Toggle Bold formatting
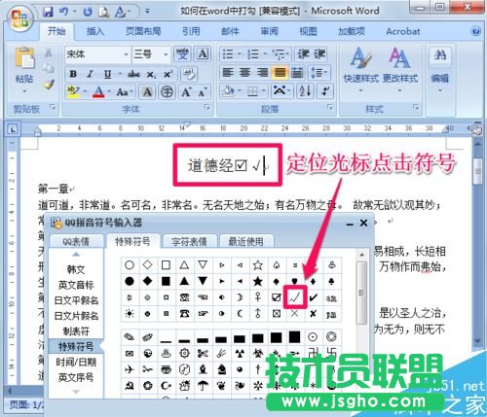Viewport: 487px width, 417px height. (x=73, y=74)
